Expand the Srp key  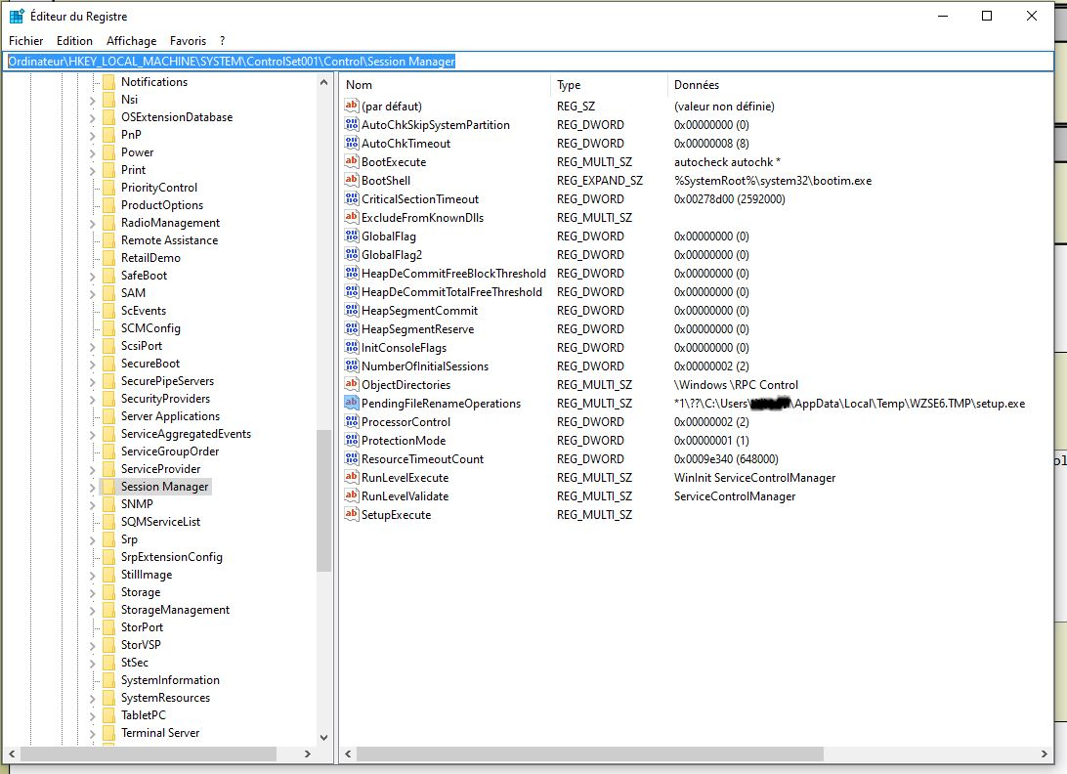(x=93, y=539)
